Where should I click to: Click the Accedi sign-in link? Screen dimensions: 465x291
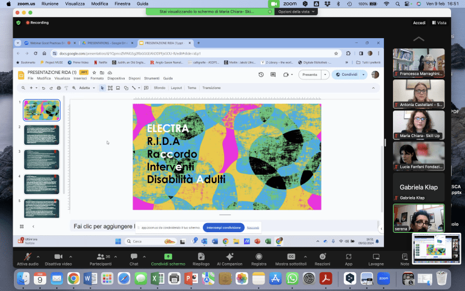point(419,23)
